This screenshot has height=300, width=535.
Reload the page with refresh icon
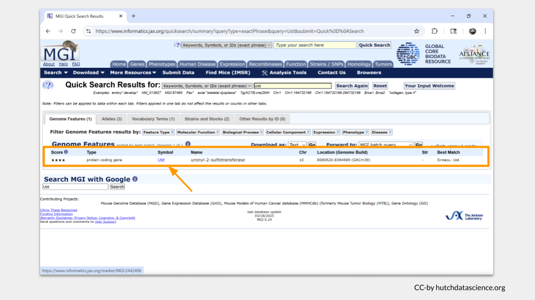pos(74,31)
